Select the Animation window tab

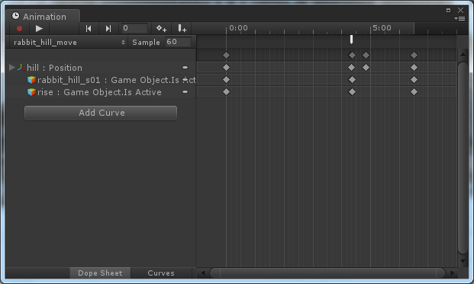pyautogui.click(x=43, y=16)
